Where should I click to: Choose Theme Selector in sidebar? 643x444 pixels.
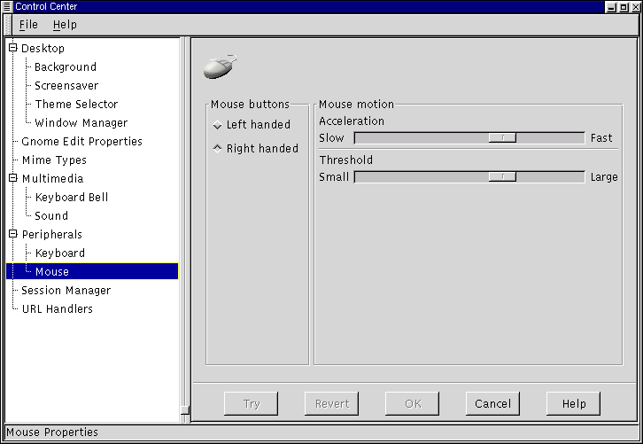point(76,105)
